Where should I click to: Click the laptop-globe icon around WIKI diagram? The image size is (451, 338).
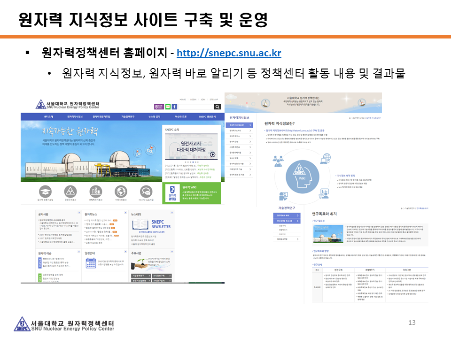326,158
